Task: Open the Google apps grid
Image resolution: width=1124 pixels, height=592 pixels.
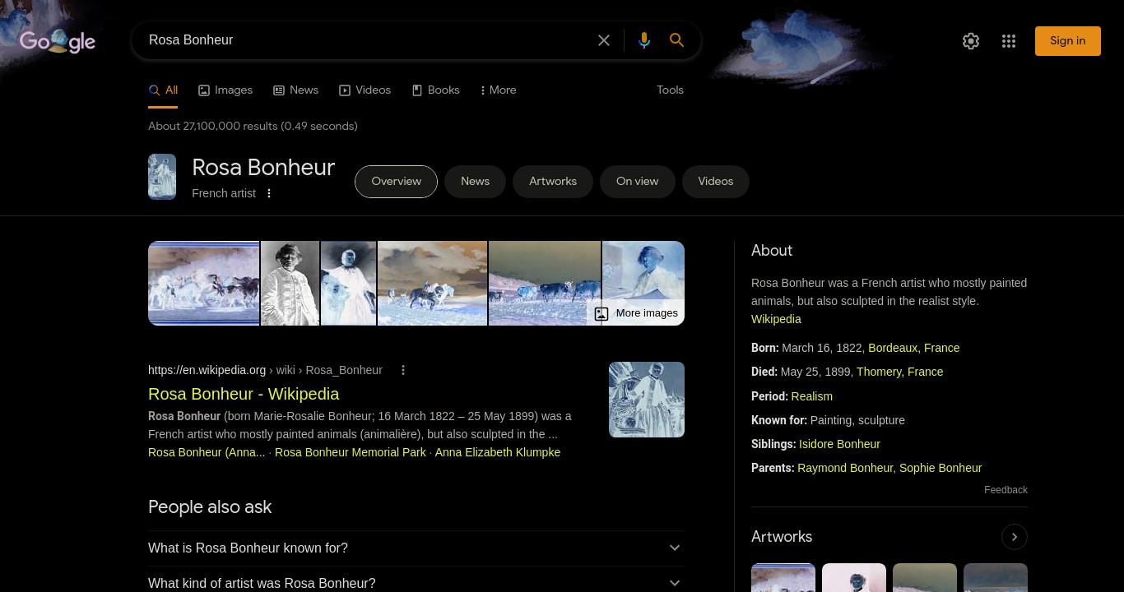Action: coord(1009,41)
